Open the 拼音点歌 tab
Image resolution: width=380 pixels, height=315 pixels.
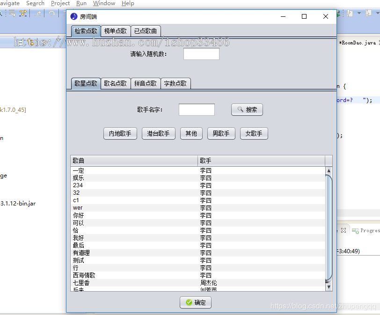click(146, 83)
